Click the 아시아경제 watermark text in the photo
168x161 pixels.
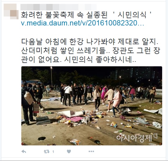click(134, 138)
